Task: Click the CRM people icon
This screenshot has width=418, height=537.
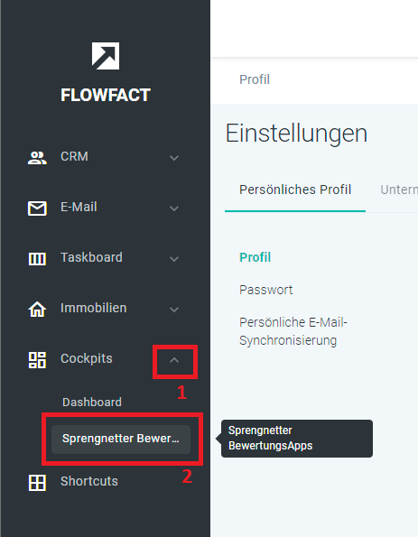Action: pos(37,158)
